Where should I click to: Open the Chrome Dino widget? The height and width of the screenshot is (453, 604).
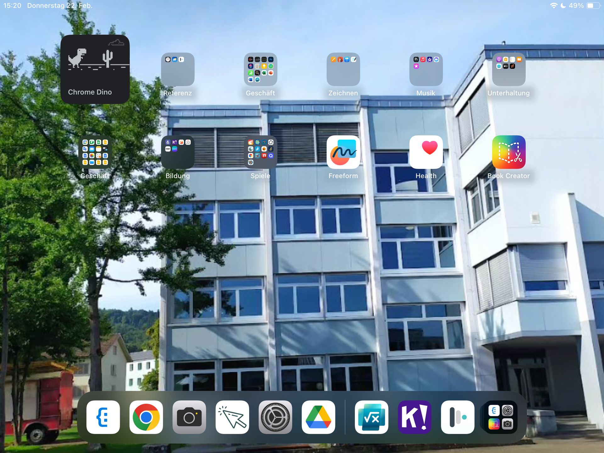95,69
